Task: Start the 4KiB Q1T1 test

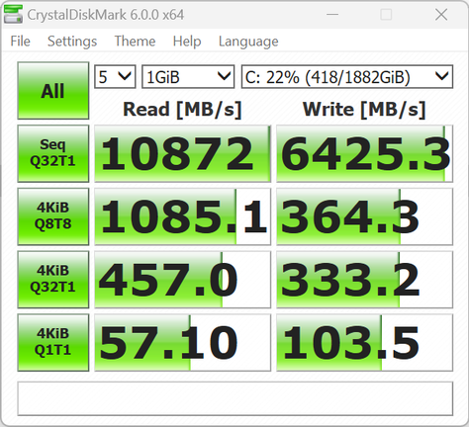Action: [x=53, y=343]
